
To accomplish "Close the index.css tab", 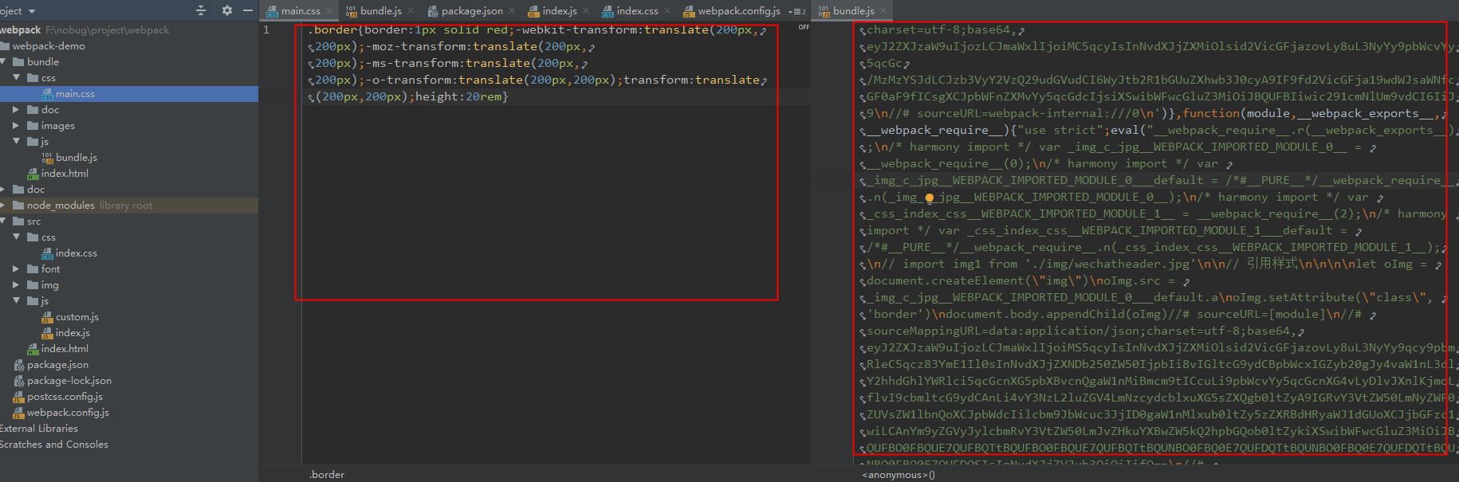I will [x=667, y=10].
